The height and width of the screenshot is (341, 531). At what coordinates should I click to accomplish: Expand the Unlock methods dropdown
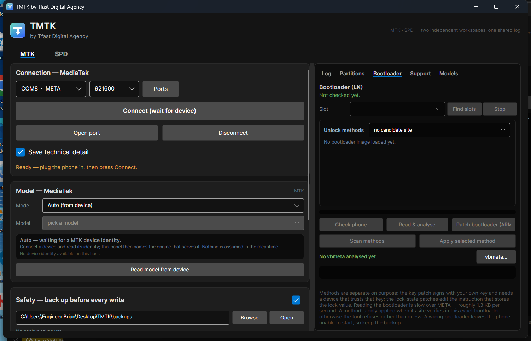coord(439,130)
